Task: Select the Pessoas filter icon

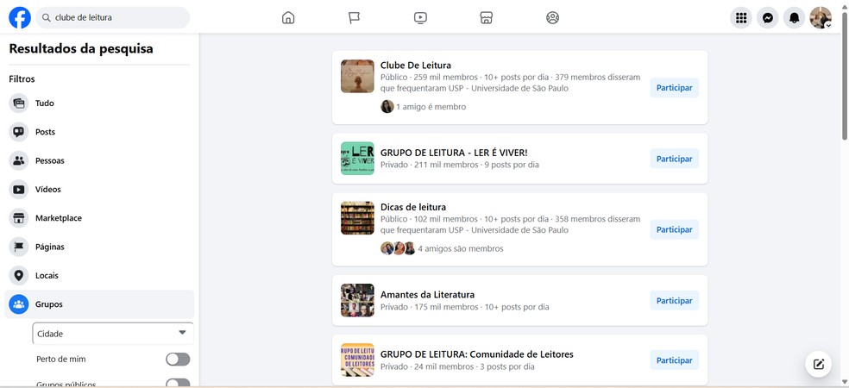Action: click(x=19, y=160)
